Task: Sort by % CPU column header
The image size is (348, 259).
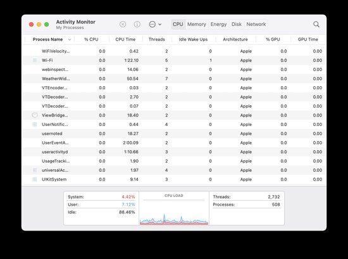Action: click(91, 39)
